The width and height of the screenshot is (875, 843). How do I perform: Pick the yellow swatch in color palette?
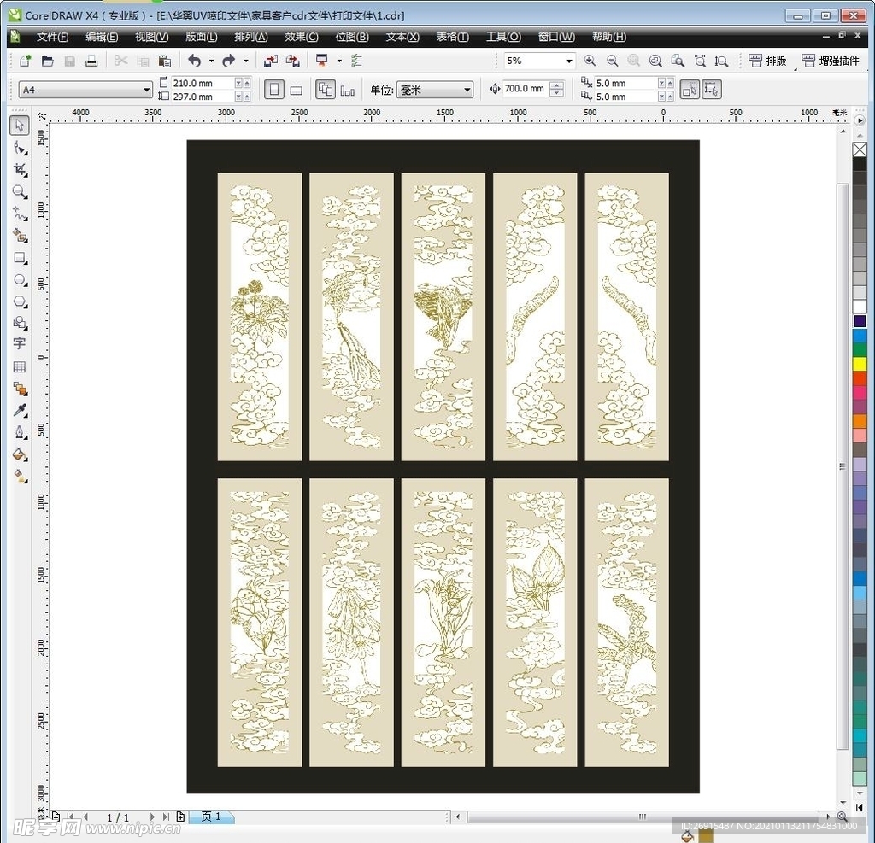click(x=860, y=364)
